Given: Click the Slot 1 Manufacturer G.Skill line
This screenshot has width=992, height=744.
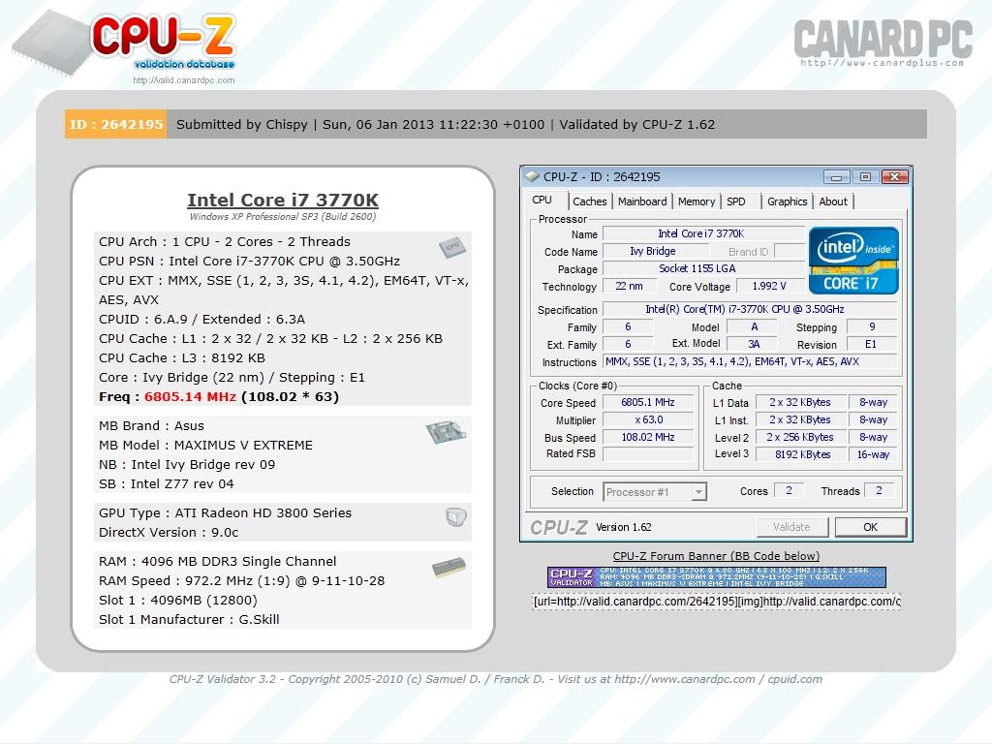Looking at the screenshot, I should pos(189,619).
